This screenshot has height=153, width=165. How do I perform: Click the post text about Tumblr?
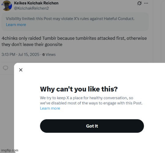coord(74,41)
